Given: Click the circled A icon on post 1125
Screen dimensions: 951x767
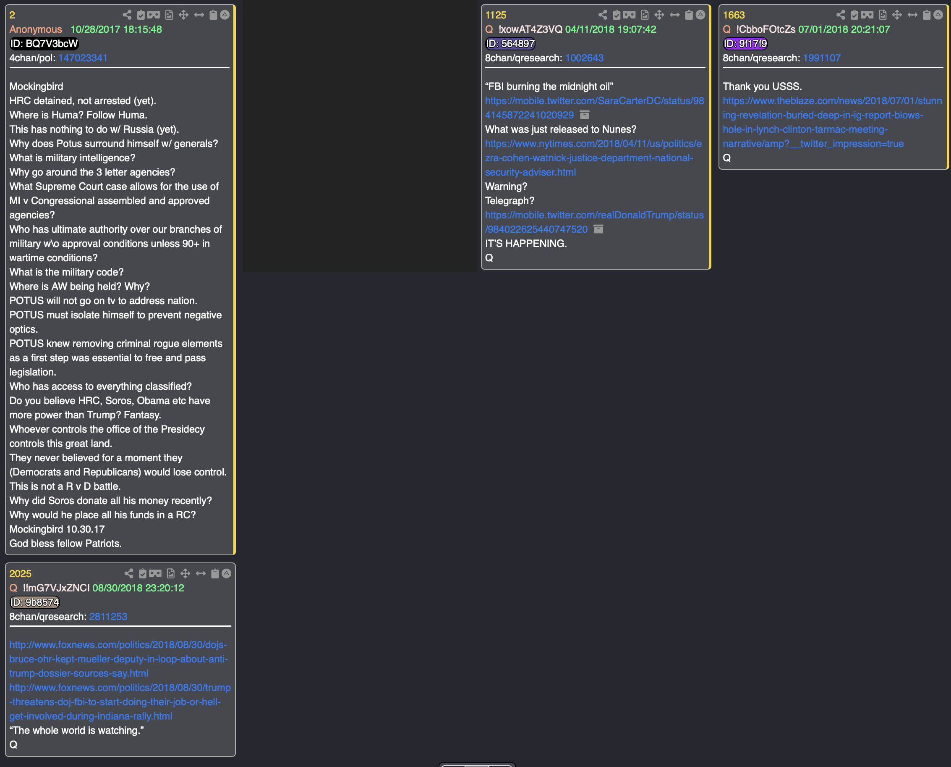Looking at the screenshot, I should click(700, 15).
